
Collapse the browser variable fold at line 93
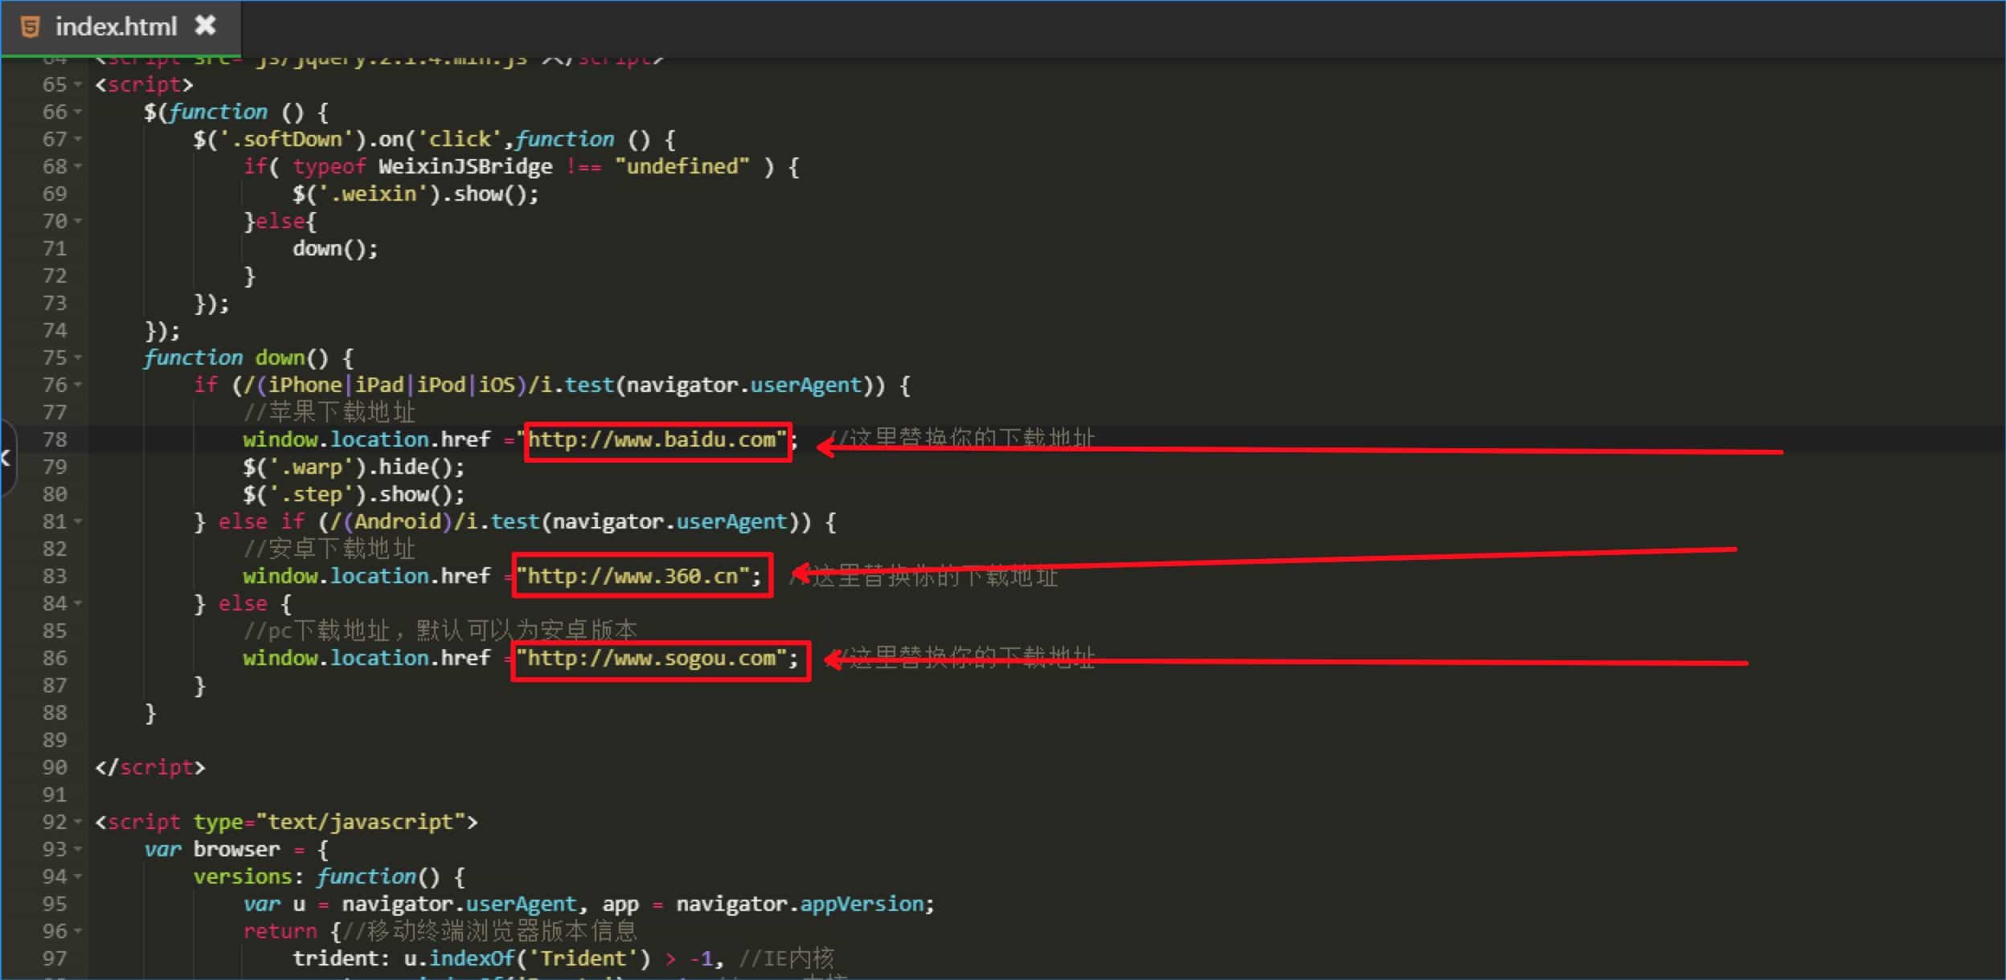point(78,849)
